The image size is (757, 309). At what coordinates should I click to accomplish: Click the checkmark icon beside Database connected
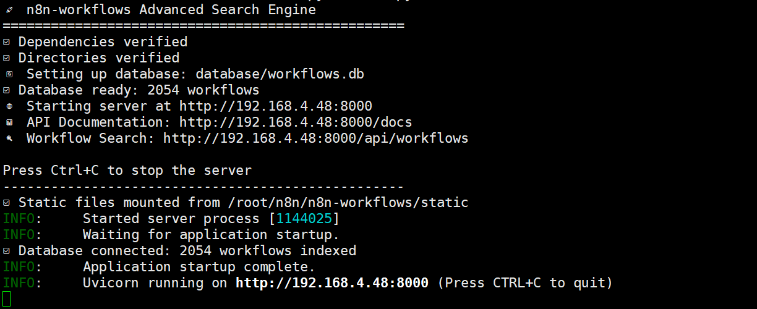click(x=6, y=251)
